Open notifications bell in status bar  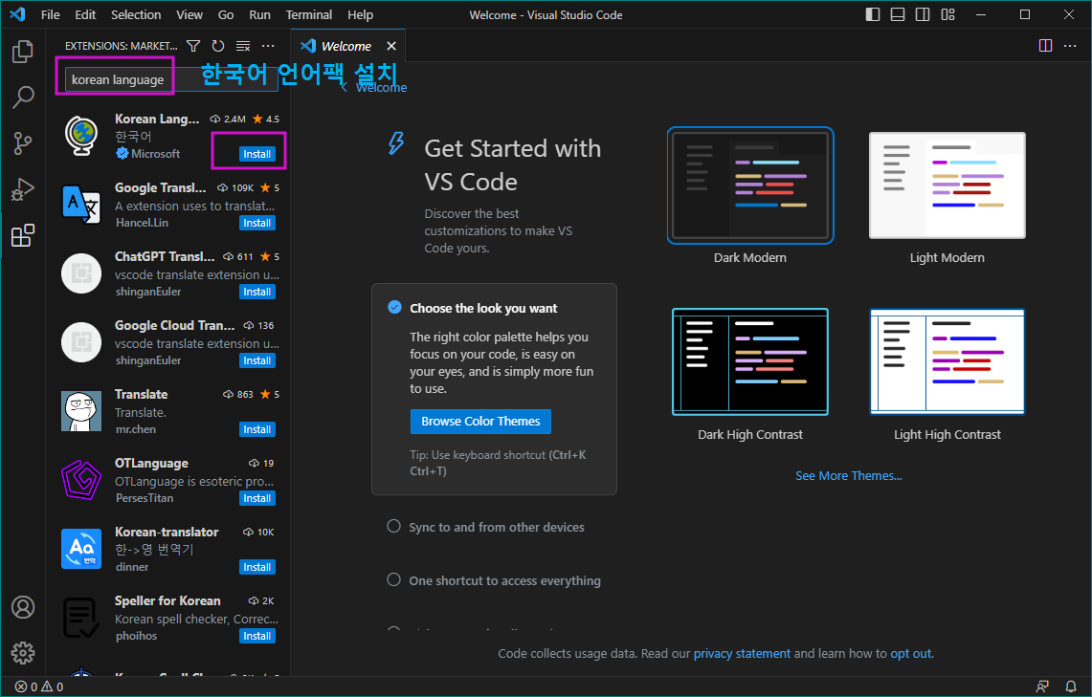click(1071, 686)
